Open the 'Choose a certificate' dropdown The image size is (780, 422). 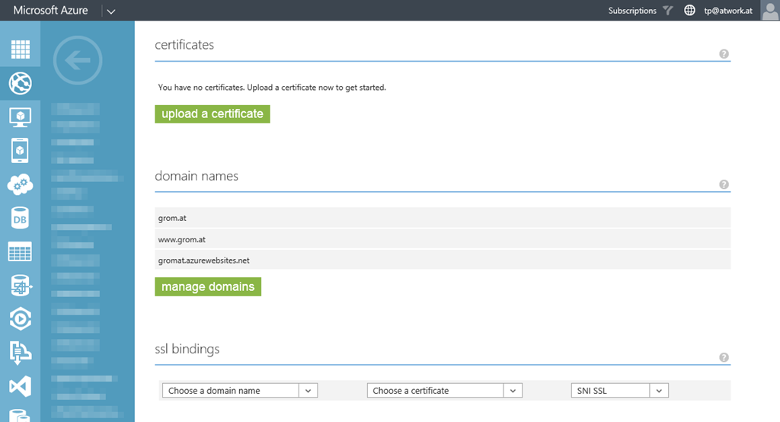(444, 390)
